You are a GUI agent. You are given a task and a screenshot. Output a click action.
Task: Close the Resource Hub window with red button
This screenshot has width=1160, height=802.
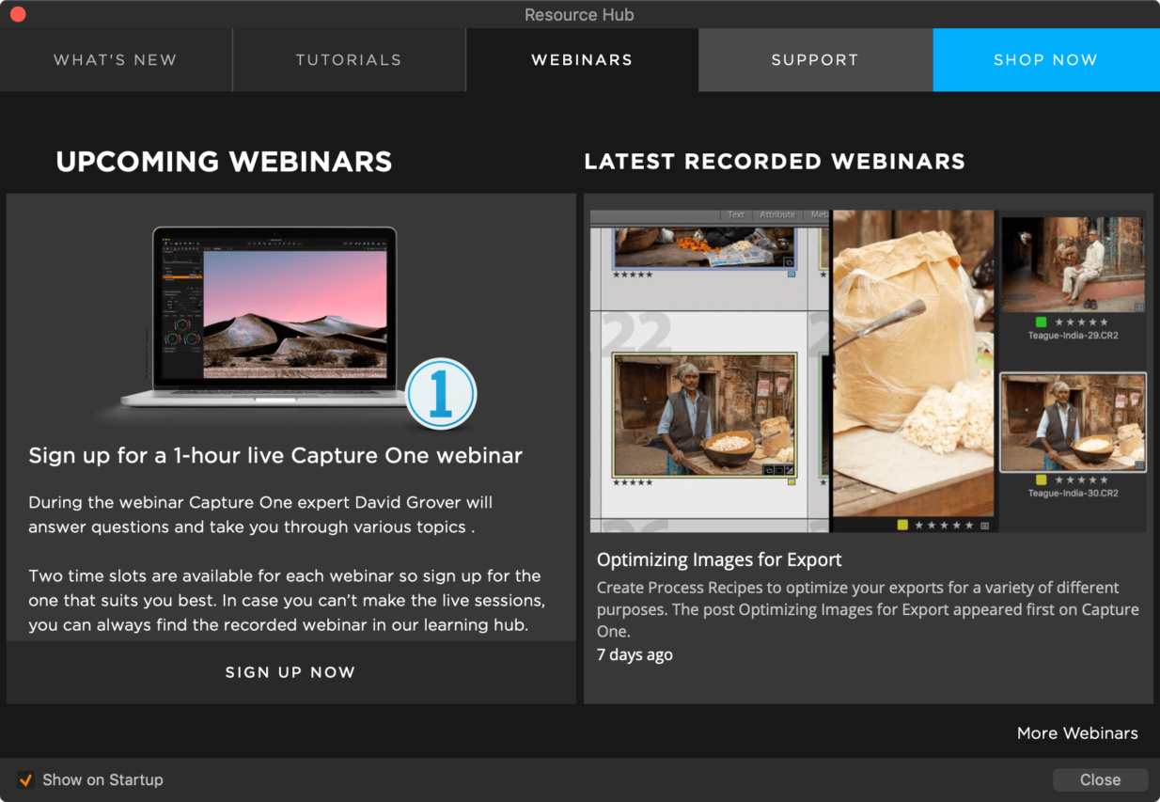(17, 14)
